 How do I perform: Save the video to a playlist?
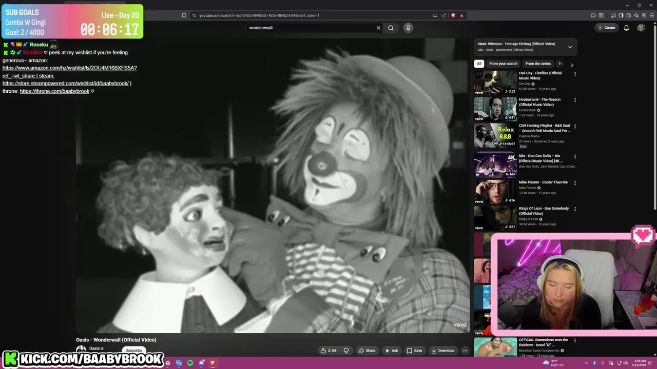pyautogui.click(x=414, y=351)
